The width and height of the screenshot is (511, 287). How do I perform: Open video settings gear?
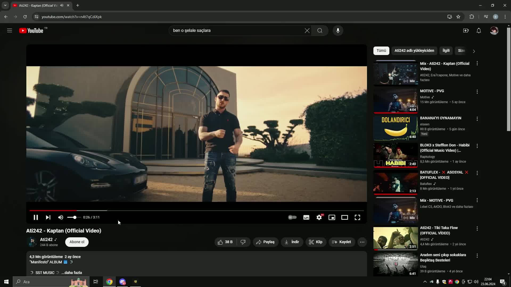pos(319,217)
